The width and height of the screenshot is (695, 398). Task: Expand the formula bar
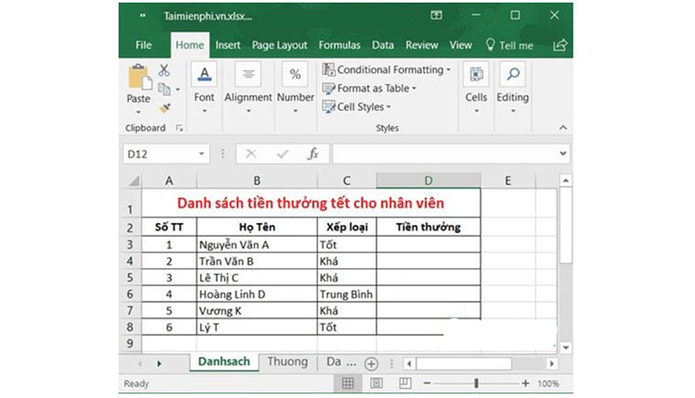coord(562,154)
